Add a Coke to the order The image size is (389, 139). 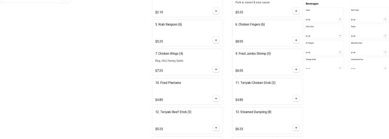tap(340, 19)
